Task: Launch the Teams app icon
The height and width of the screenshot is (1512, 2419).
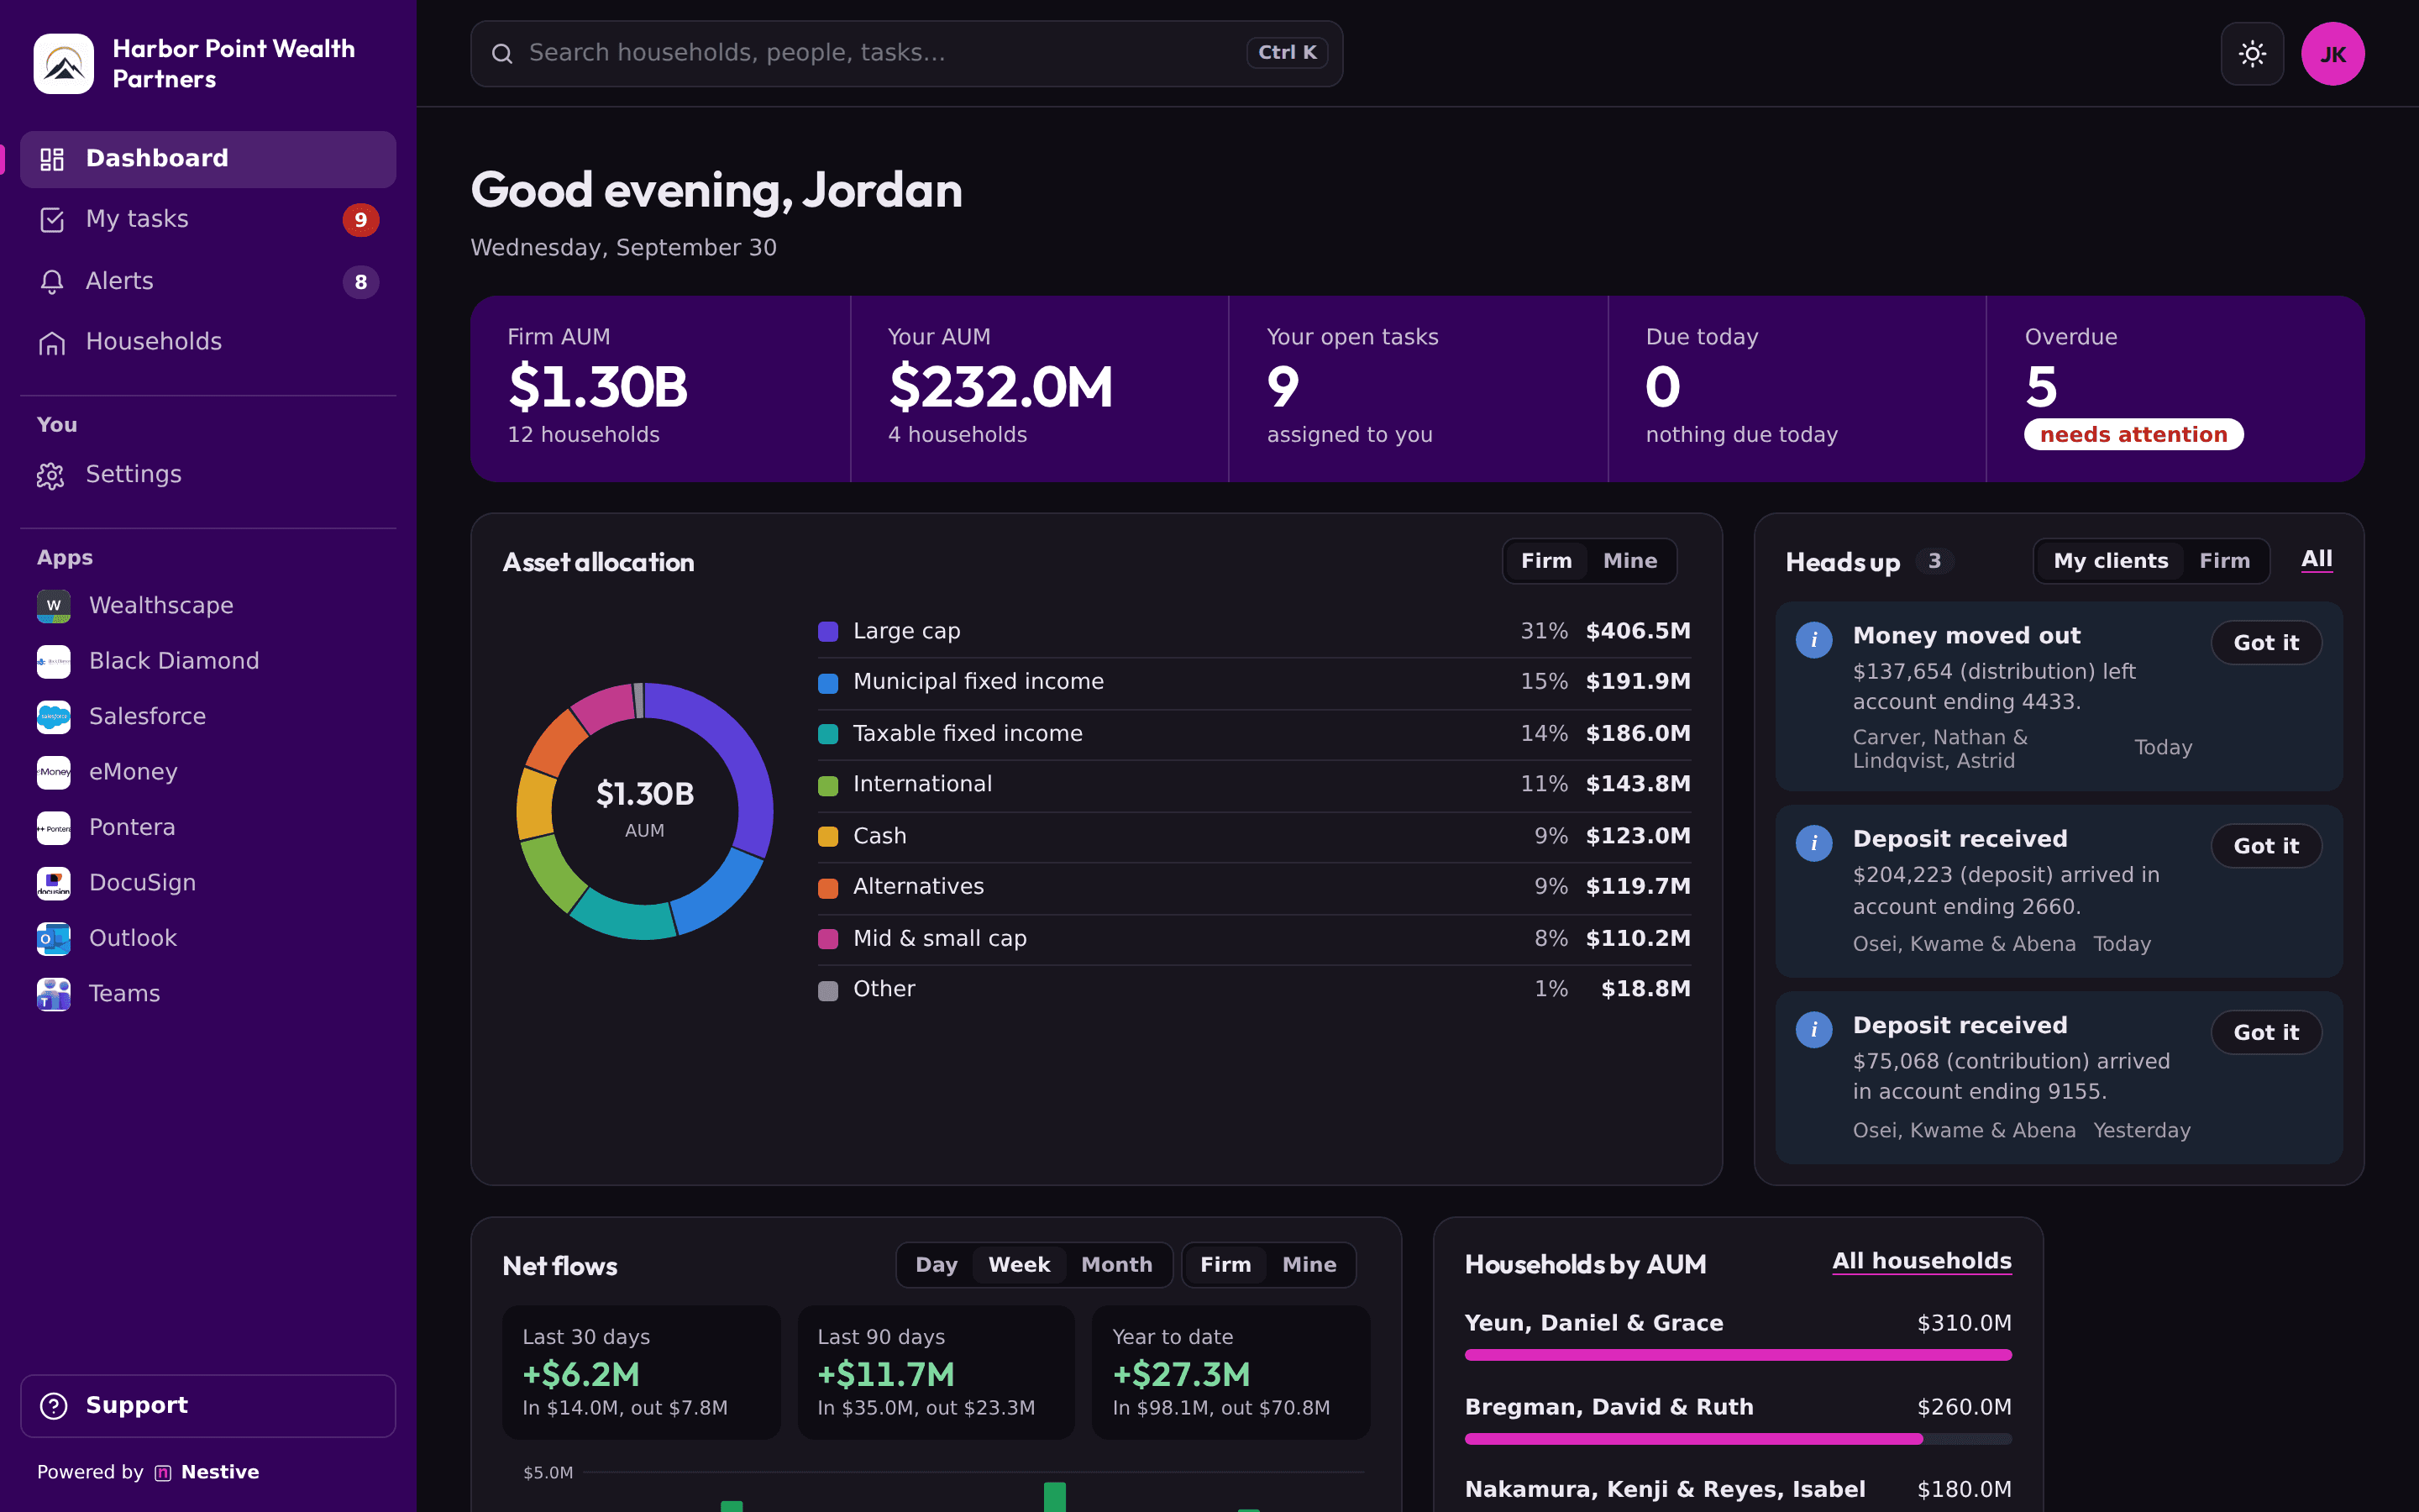Action: (x=54, y=994)
